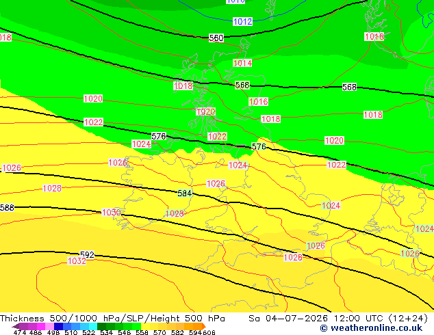The width and height of the screenshot is (434, 335).
Task: Pick the yellow legend swatch after 558
Action: pyautogui.click(x=145, y=326)
